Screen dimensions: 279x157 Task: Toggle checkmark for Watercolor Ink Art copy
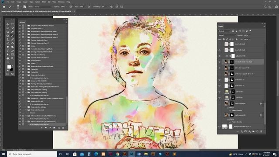tap(20, 107)
